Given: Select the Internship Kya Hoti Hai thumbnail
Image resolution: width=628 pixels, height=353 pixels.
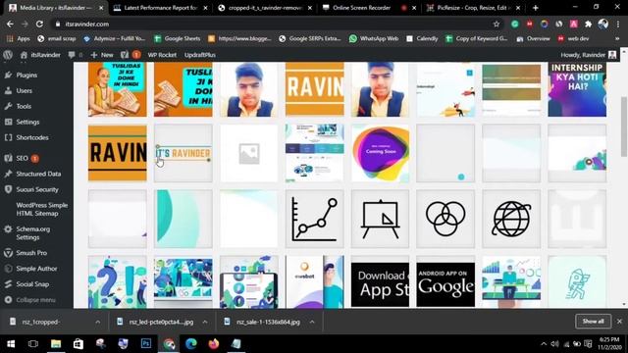Looking at the screenshot, I should coord(577,89).
